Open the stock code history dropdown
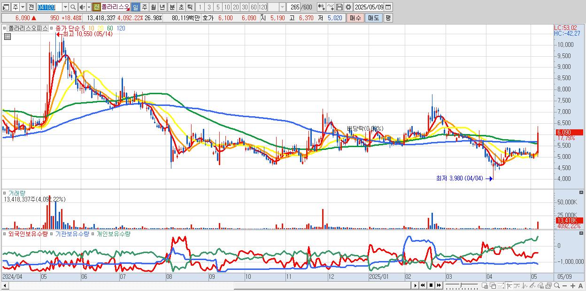Viewport: 586px width, 291px height. point(65,7)
